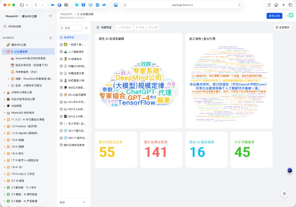296x207 pixels.
Task: Click the browser home icon
Action: (x=276, y=5)
